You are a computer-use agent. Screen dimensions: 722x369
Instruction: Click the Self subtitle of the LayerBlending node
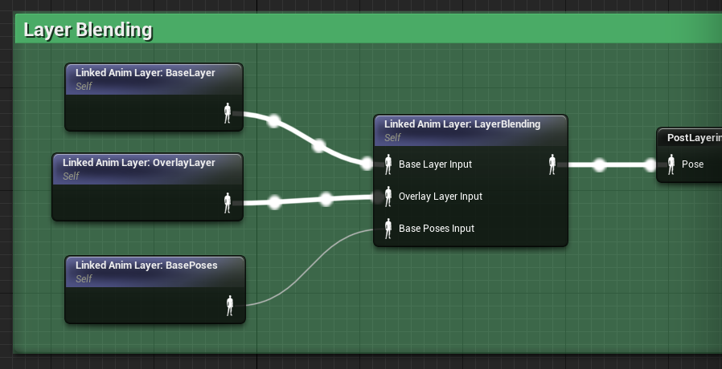[393, 138]
